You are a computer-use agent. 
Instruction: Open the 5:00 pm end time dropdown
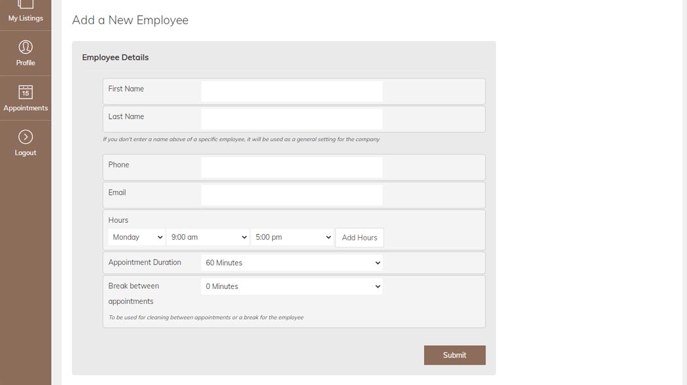[x=292, y=237]
